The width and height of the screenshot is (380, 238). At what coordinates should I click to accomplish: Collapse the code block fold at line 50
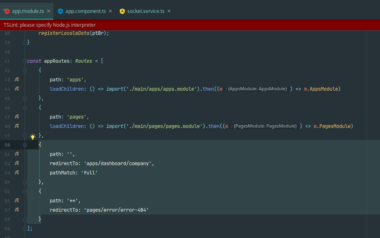coord(25,145)
